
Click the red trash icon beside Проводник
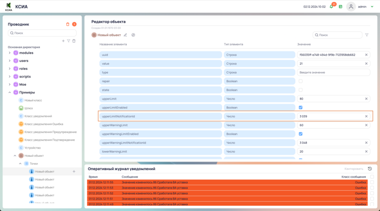tap(67, 24)
